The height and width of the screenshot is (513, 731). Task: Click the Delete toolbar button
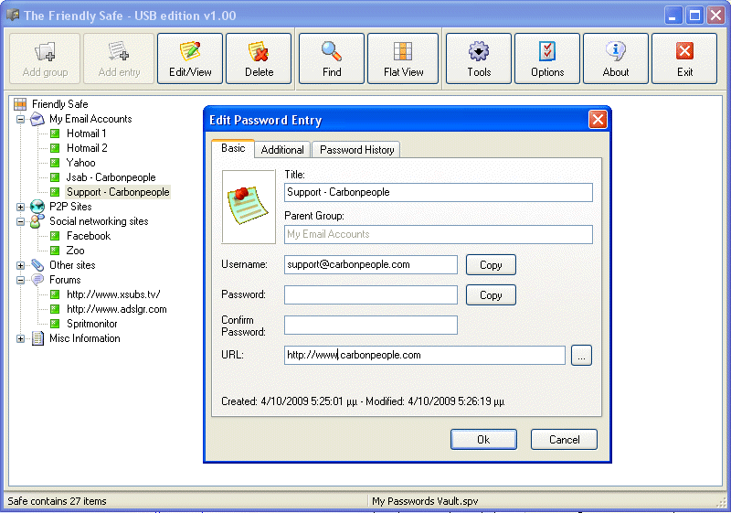259,59
